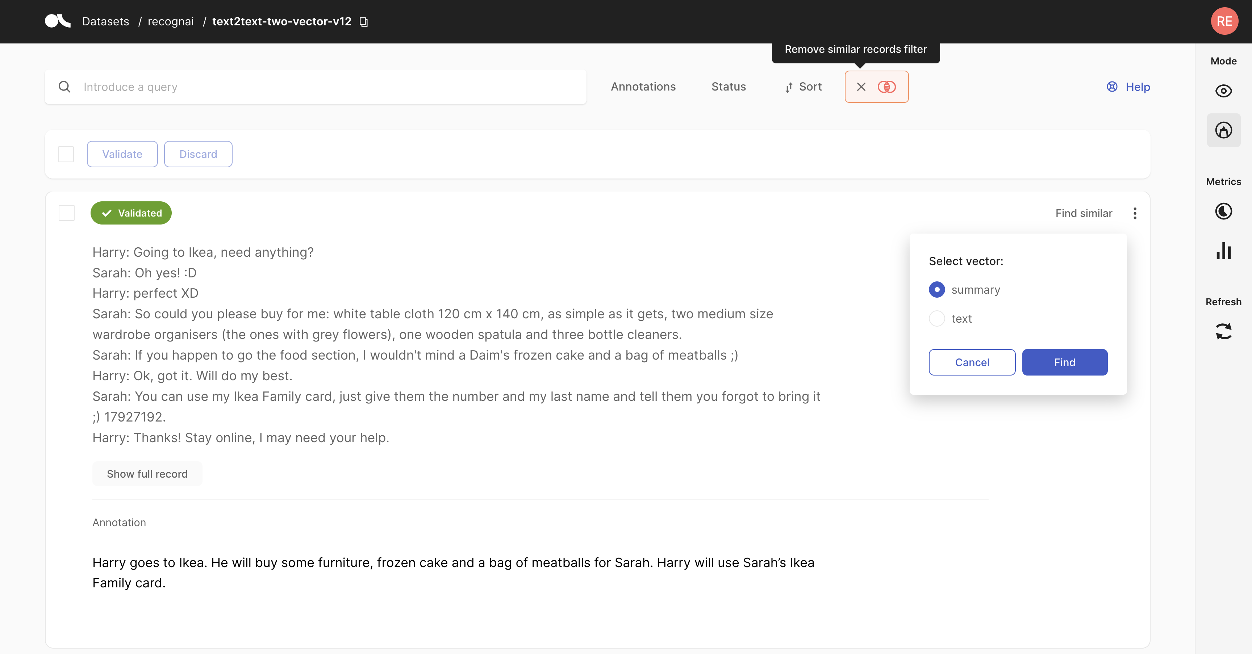
Task: Click the blue Find button
Action: (x=1065, y=362)
